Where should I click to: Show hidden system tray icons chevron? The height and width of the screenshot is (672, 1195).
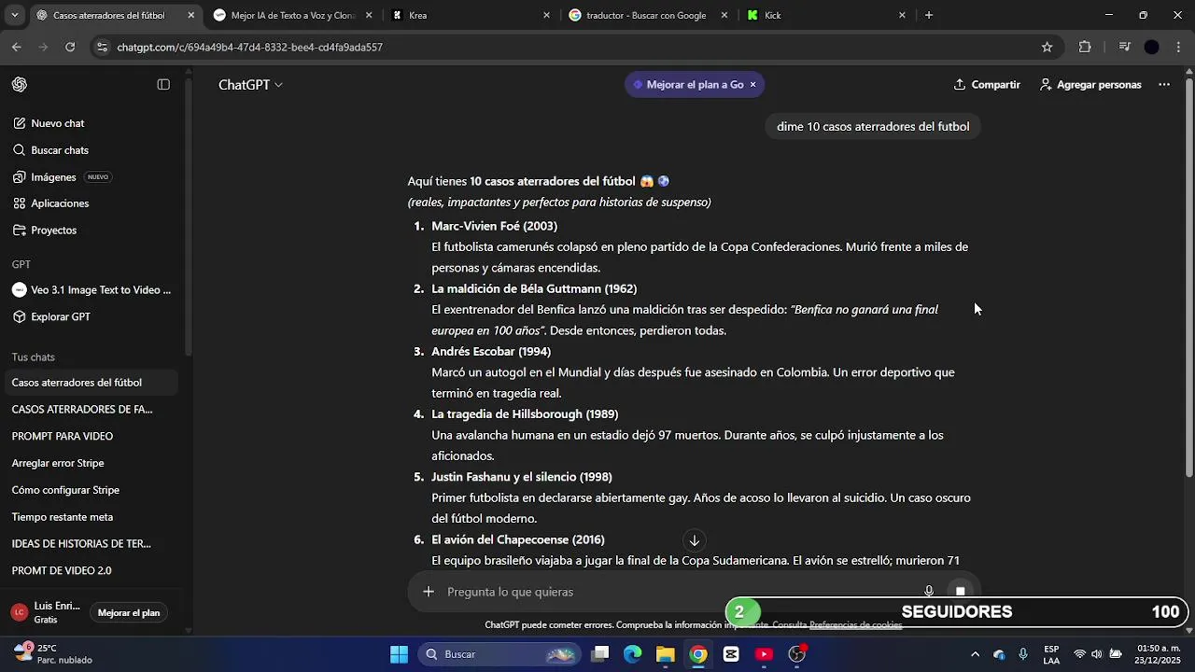[x=976, y=654]
